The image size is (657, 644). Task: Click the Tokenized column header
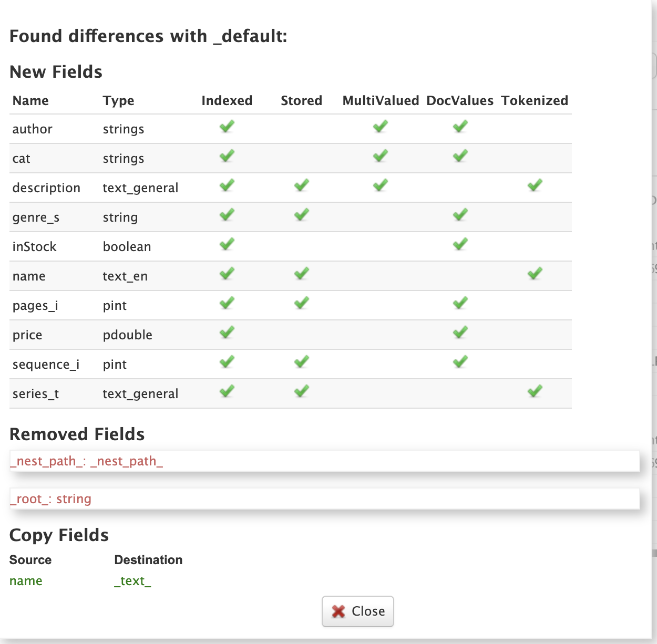click(x=535, y=100)
